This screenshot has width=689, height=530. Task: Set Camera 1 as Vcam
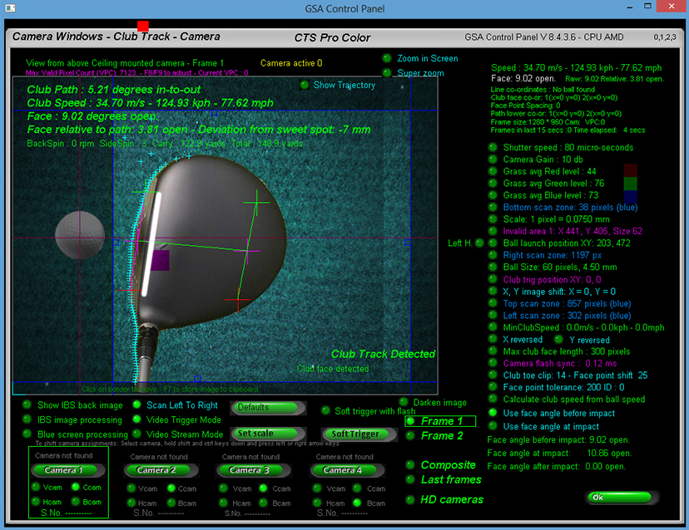coord(36,487)
